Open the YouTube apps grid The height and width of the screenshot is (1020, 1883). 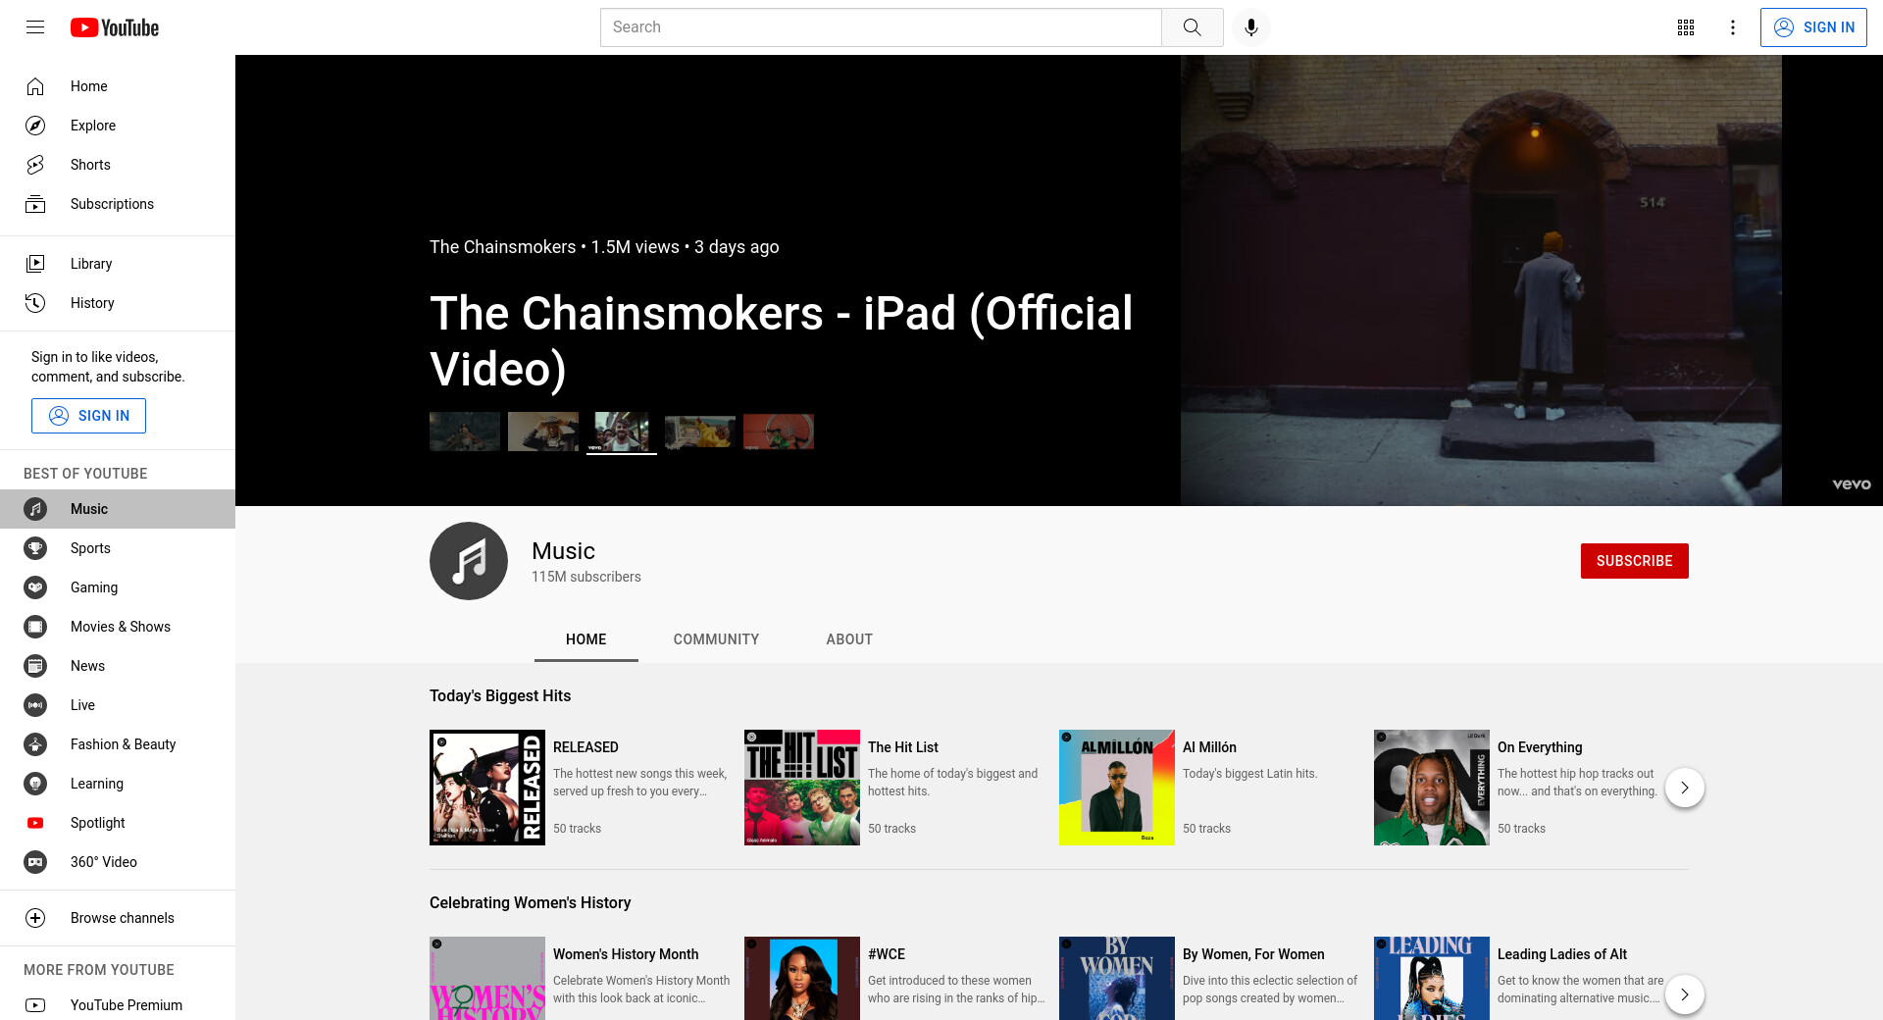pyautogui.click(x=1686, y=27)
